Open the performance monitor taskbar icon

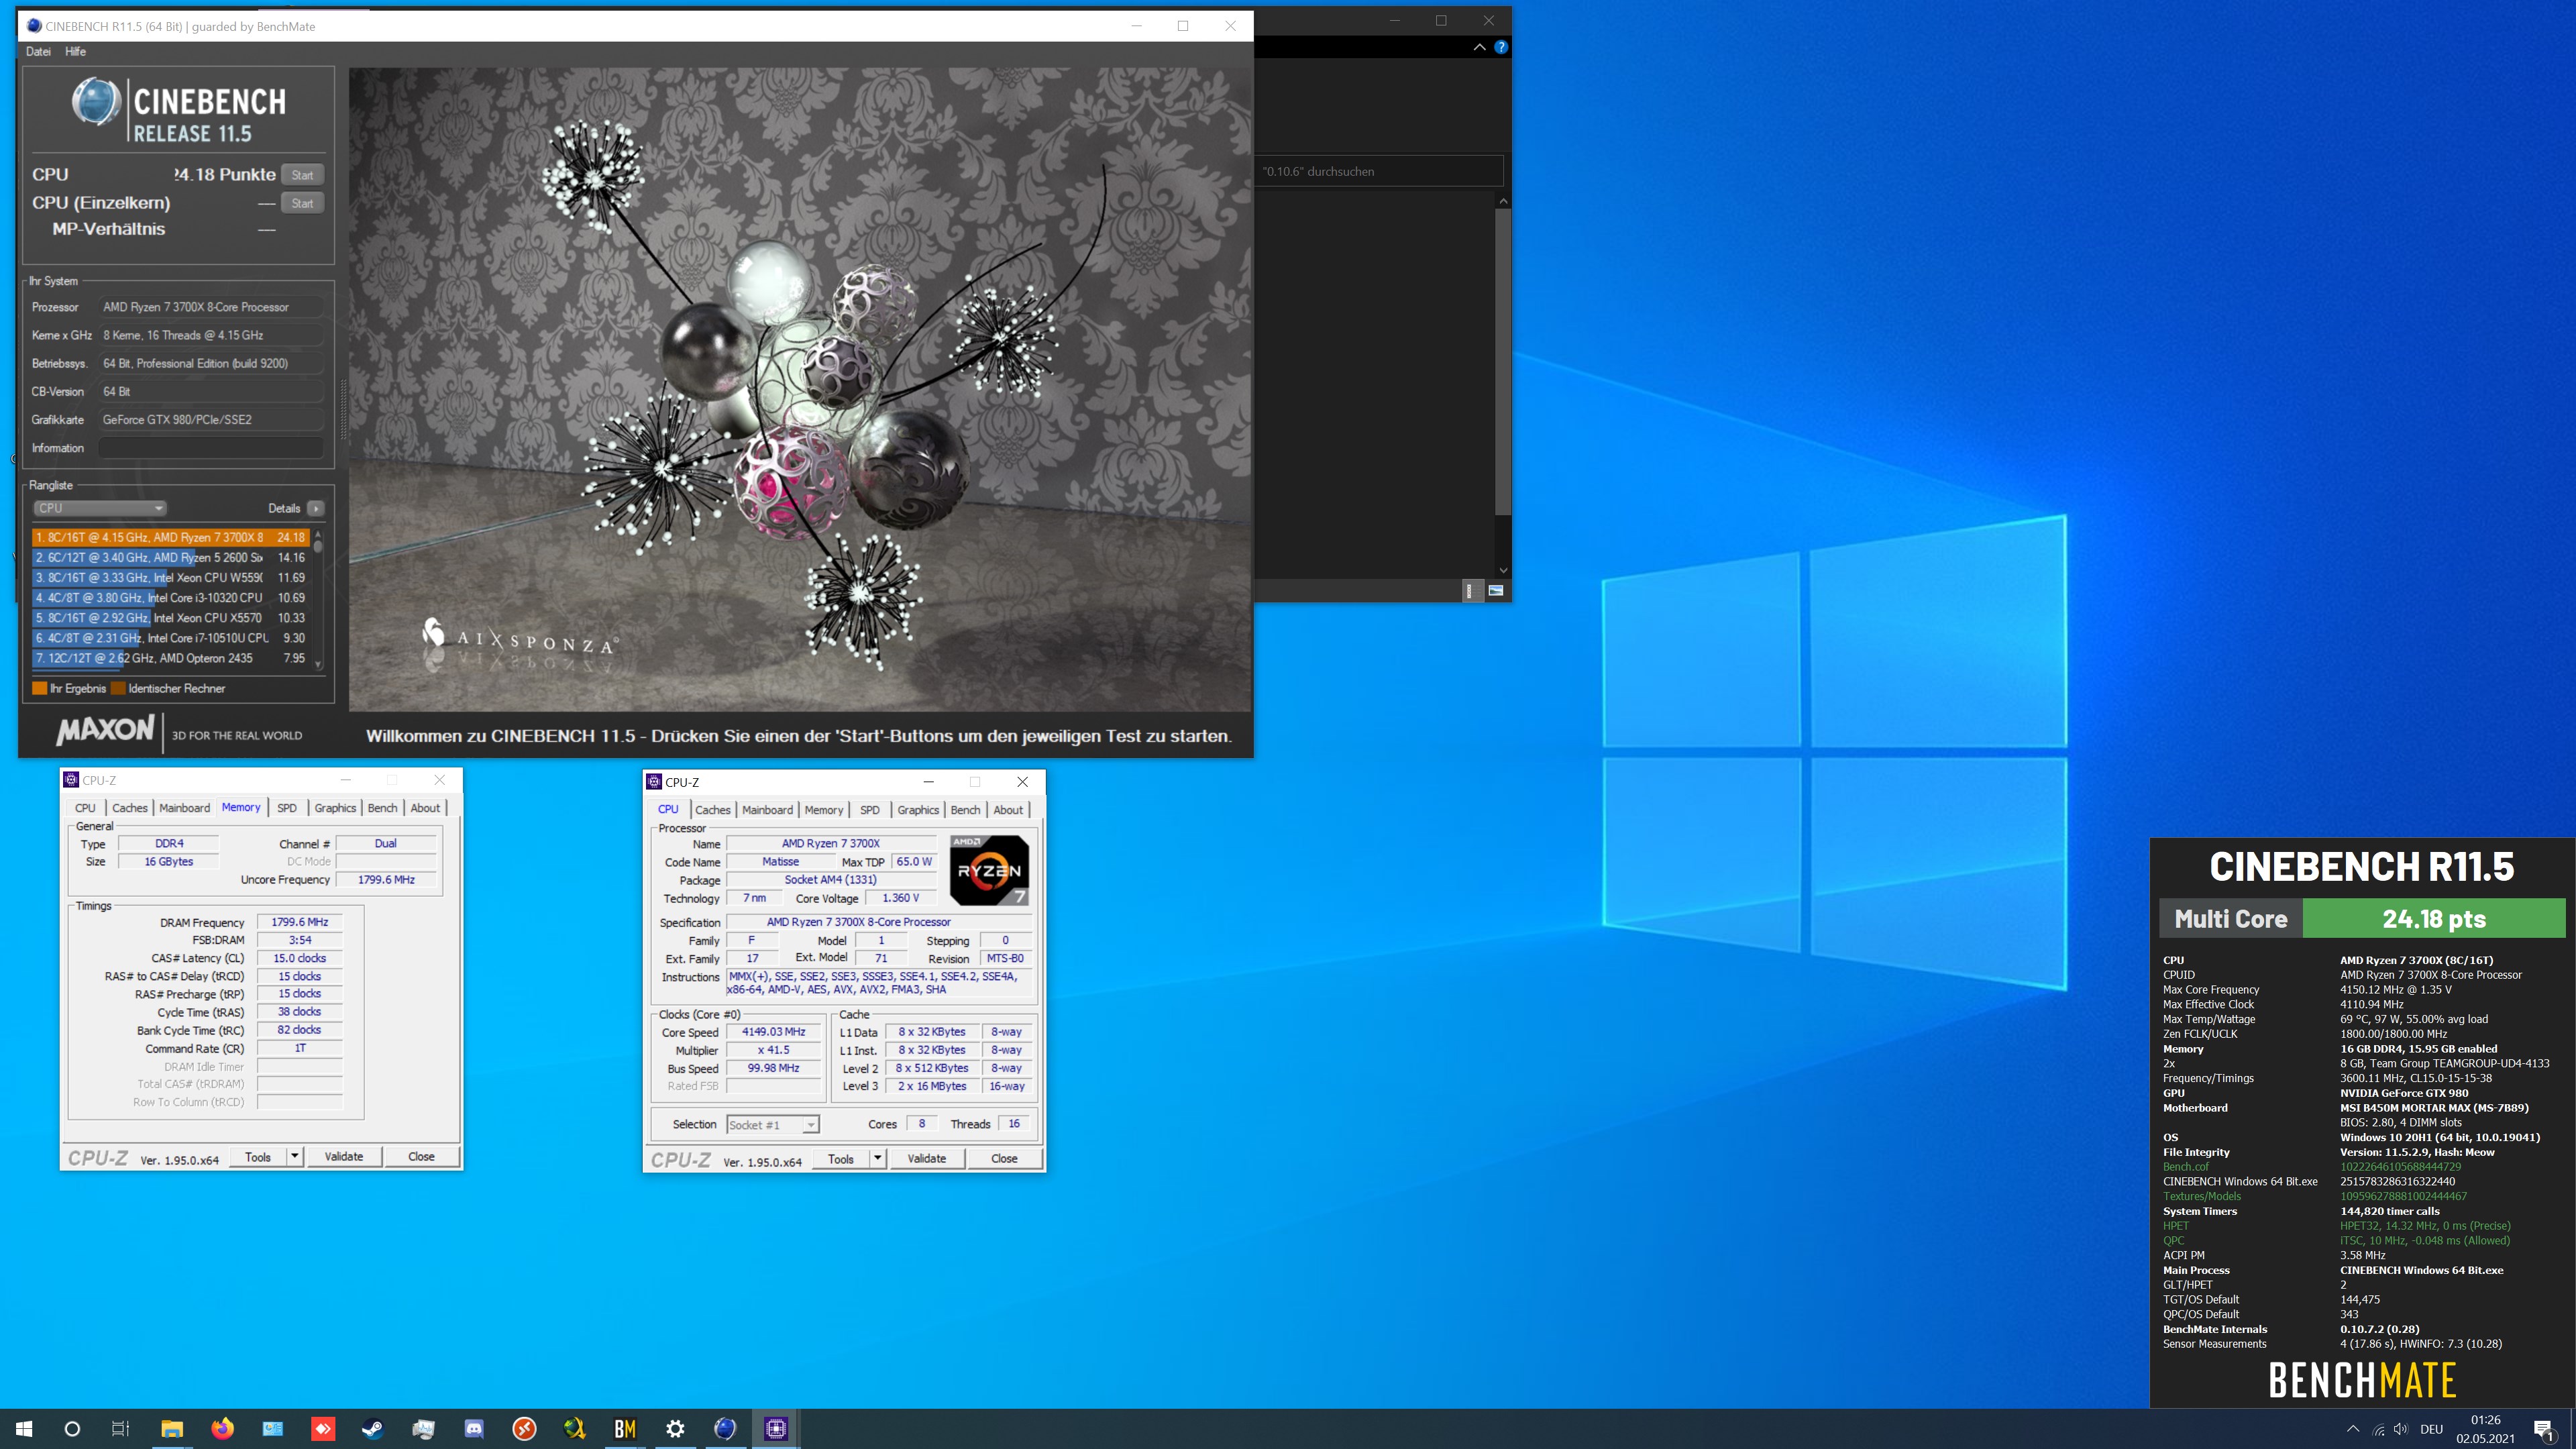(423, 1429)
